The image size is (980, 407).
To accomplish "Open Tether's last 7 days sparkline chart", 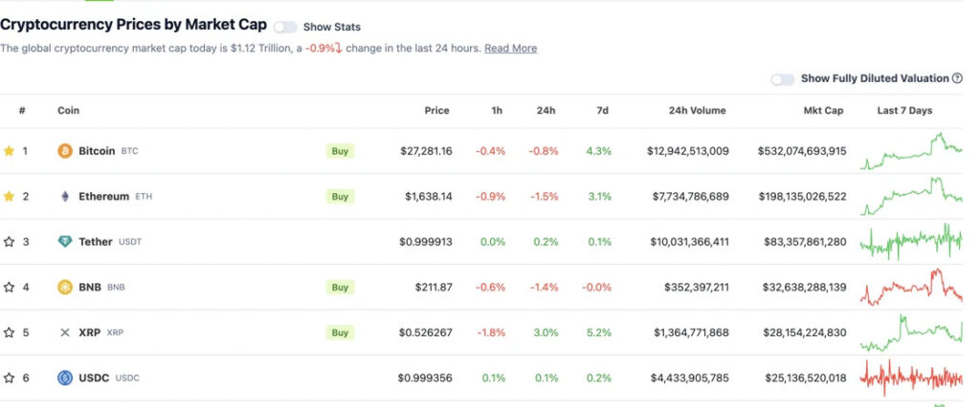I will (911, 242).
